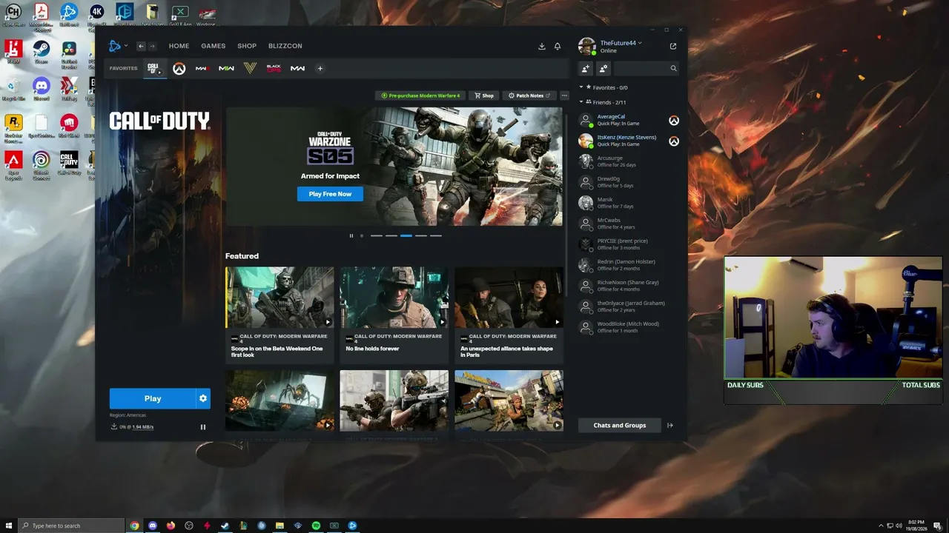Select friend ItsKenz (Kenzie Stevens)
The image size is (949, 533).
[629, 141]
